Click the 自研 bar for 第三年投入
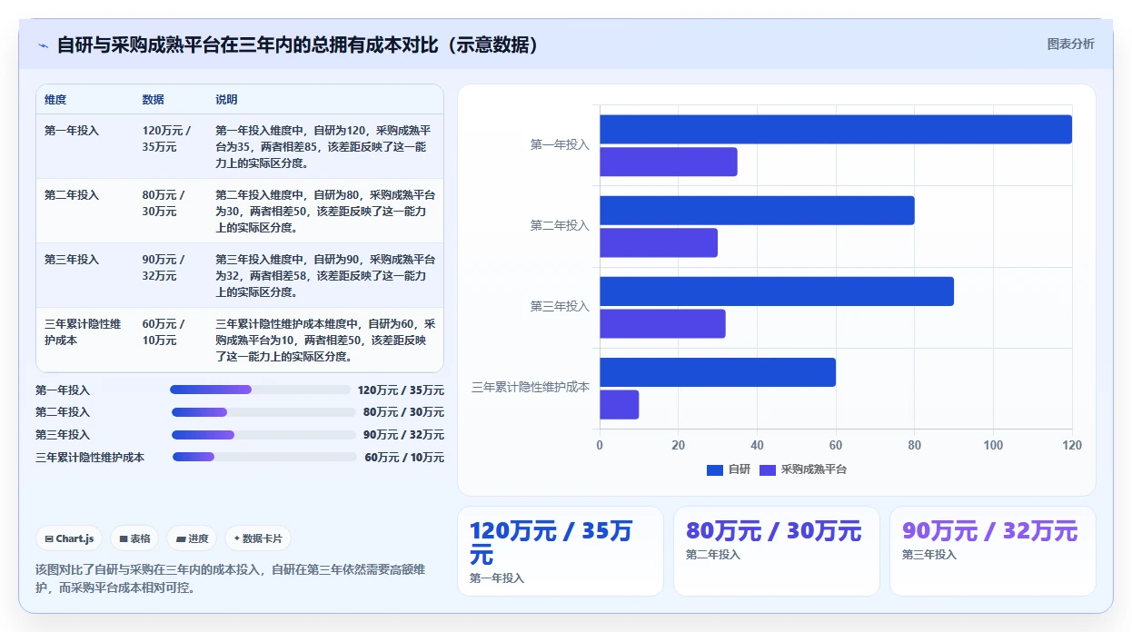 777,291
